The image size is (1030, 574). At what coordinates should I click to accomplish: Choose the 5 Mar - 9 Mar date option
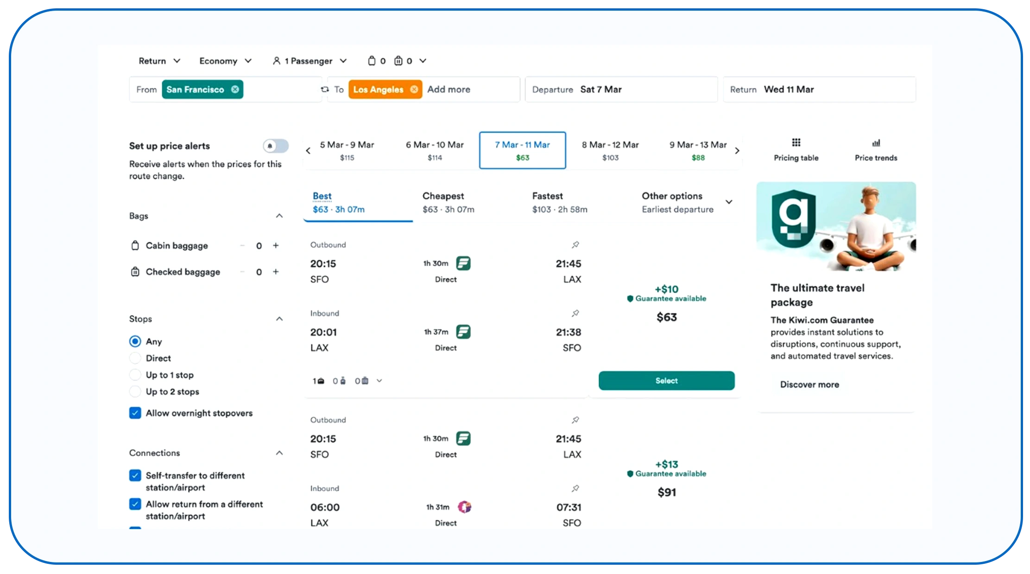pos(347,150)
